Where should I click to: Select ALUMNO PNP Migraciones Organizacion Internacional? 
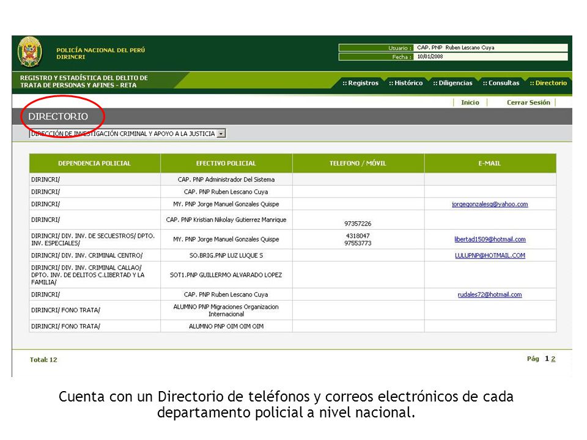pos(226,310)
